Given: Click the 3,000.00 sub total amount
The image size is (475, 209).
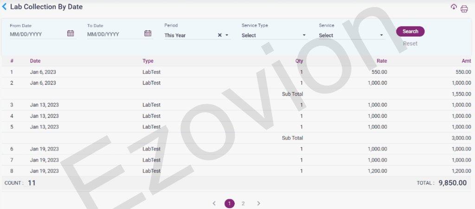Looking at the screenshot, I should coord(462,138).
